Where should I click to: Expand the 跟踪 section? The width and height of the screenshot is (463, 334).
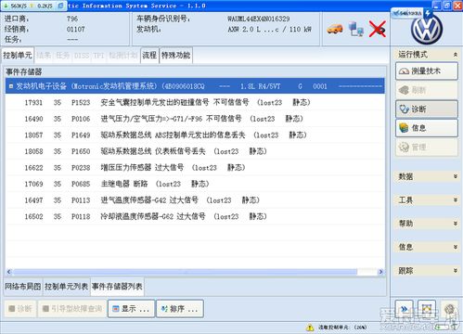456,271
